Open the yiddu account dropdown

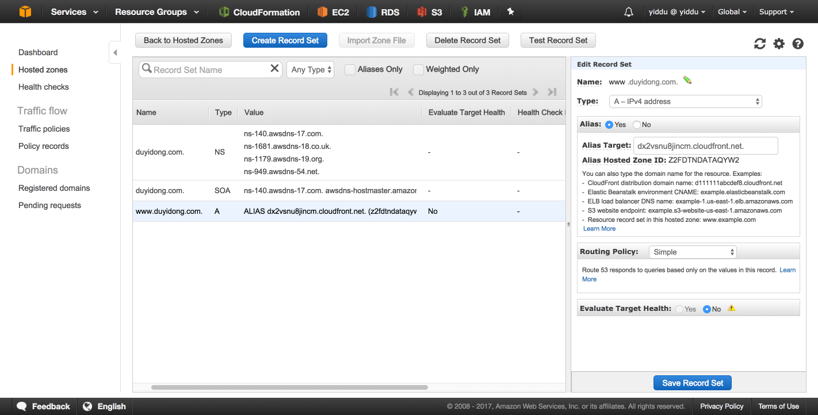click(676, 12)
